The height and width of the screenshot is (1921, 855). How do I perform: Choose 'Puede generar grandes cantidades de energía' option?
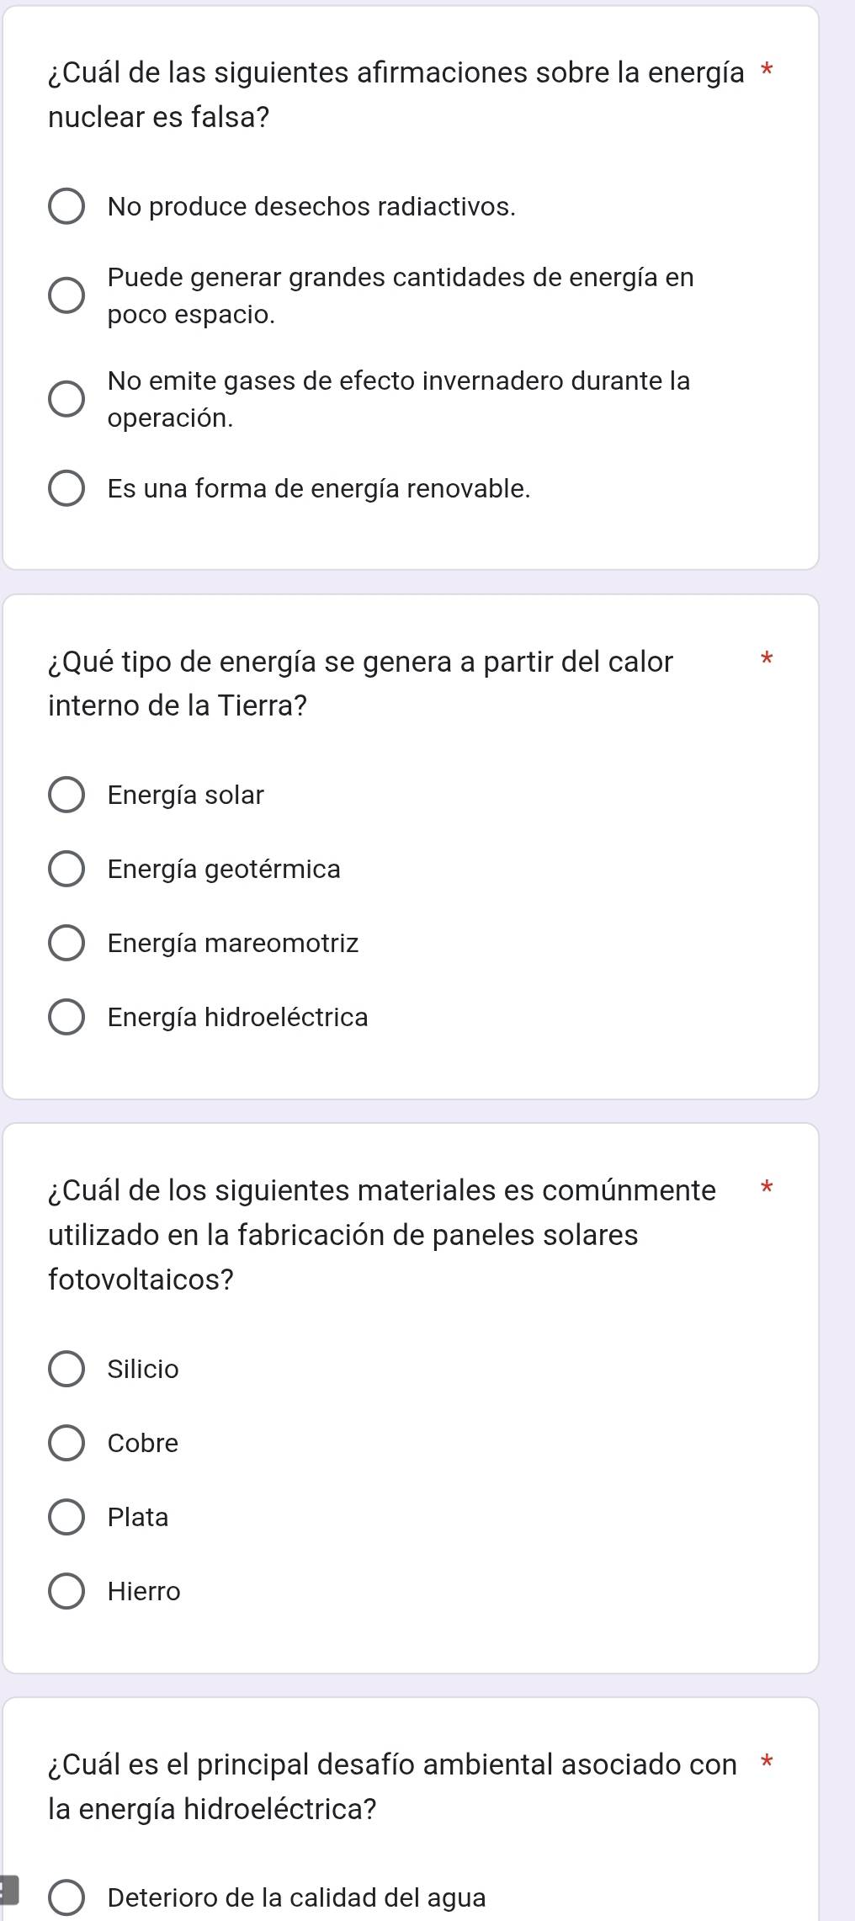pos(66,295)
